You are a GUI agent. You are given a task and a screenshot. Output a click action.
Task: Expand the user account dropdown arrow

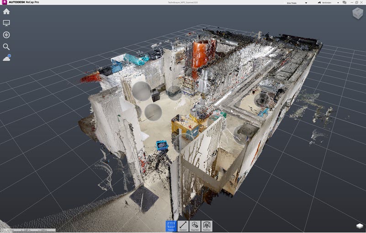pos(306,3)
